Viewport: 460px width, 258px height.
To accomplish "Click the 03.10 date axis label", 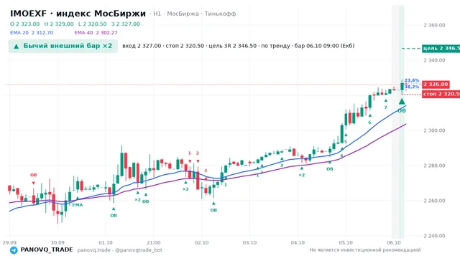I will tap(249, 243).
